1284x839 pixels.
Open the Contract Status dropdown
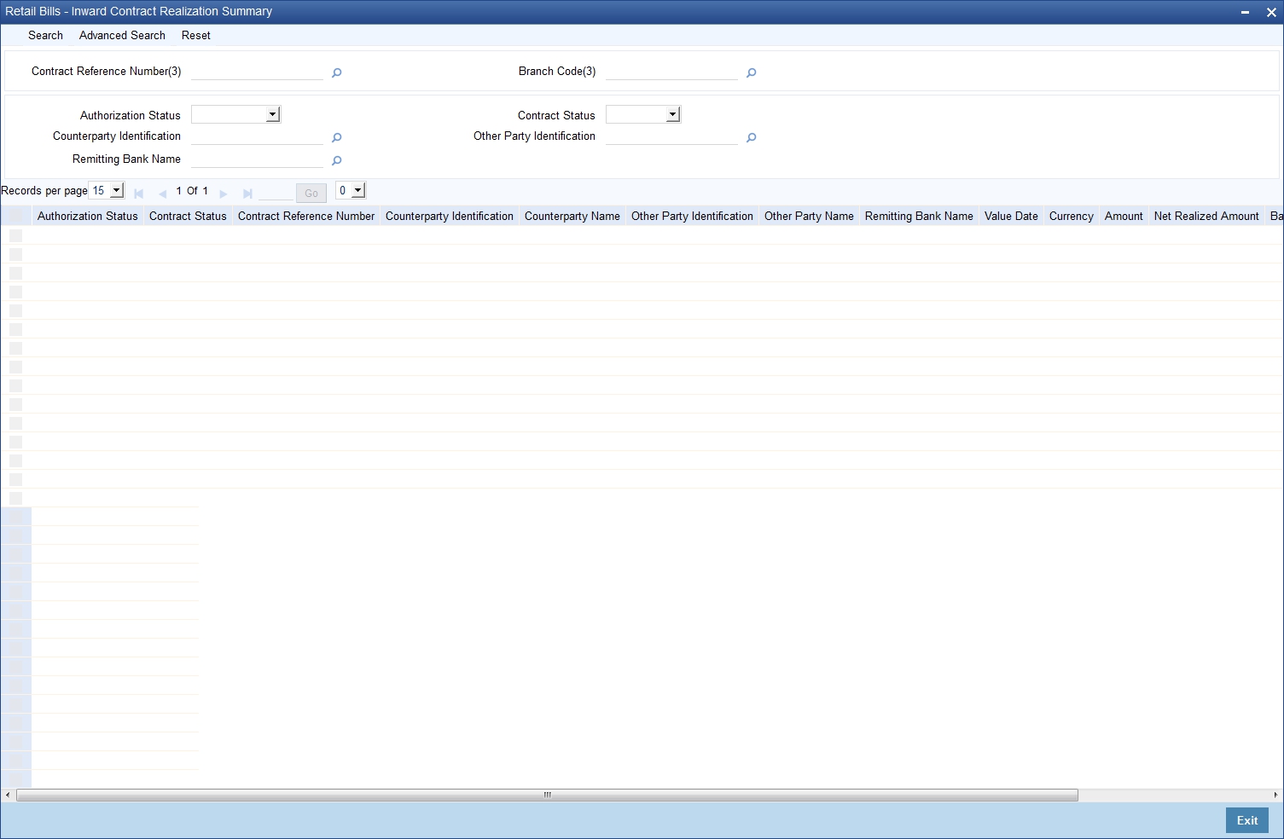(643, 114)
